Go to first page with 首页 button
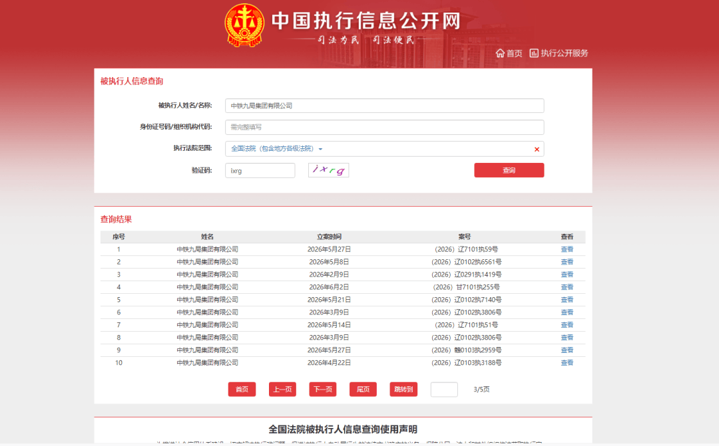 (242, 390)
